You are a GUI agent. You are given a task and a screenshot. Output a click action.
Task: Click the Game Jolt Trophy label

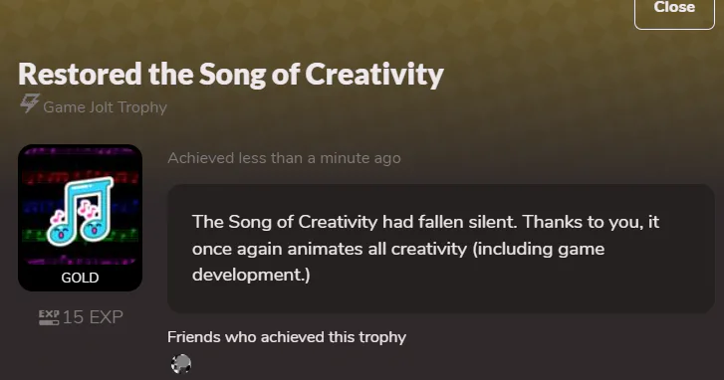point(105,107)
